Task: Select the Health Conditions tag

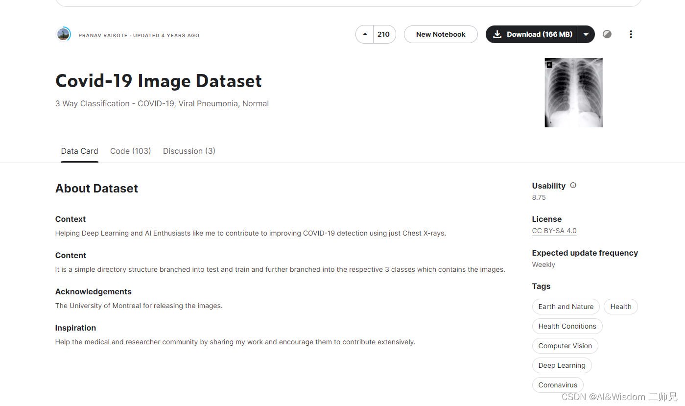Action: pos(567,326)
